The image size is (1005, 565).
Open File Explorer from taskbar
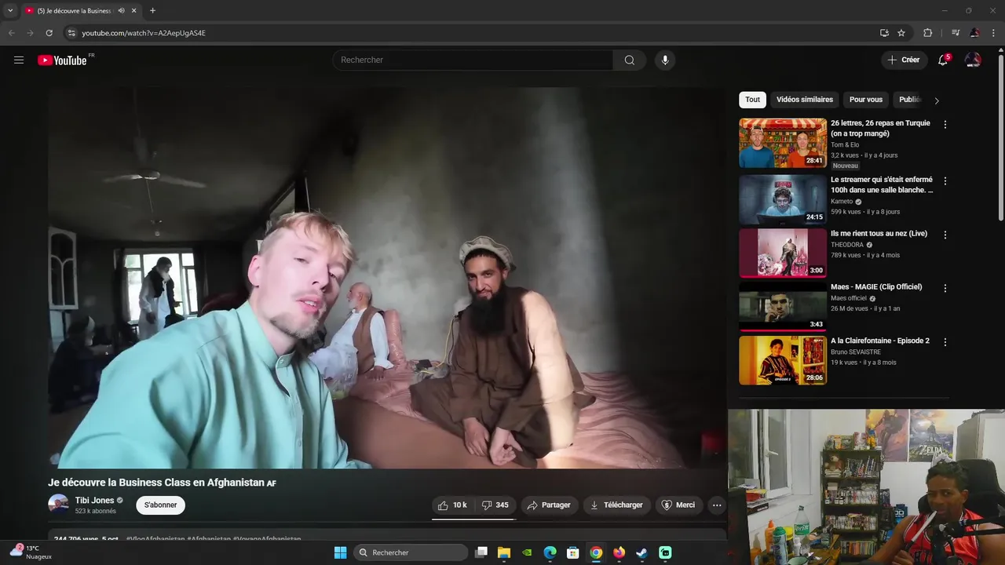pos(504,552)
